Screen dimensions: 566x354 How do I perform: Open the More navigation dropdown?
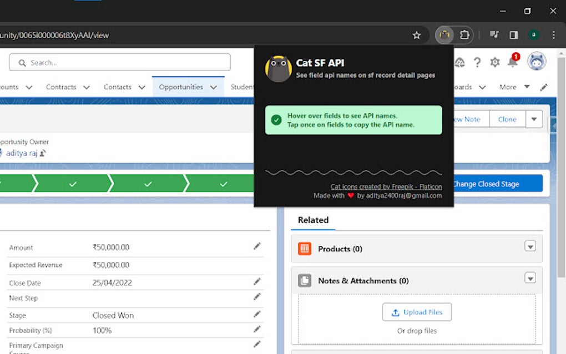pos(513,87)
